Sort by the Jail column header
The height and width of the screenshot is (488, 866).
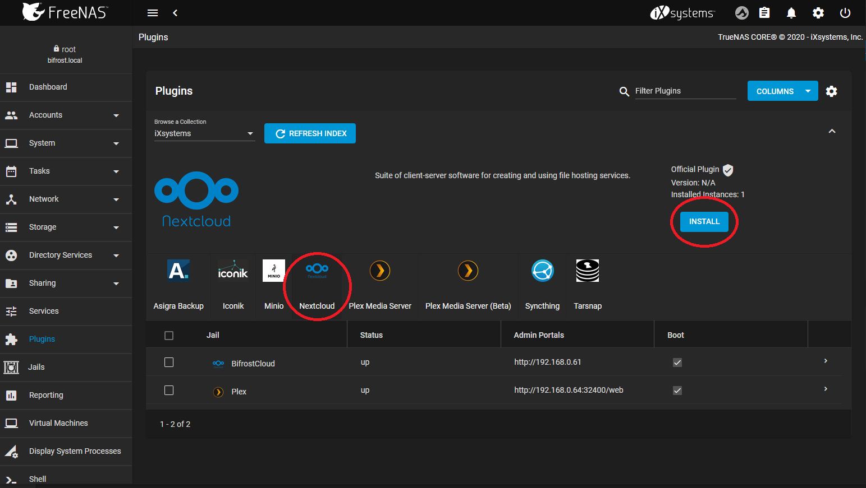tap(213, 336)
